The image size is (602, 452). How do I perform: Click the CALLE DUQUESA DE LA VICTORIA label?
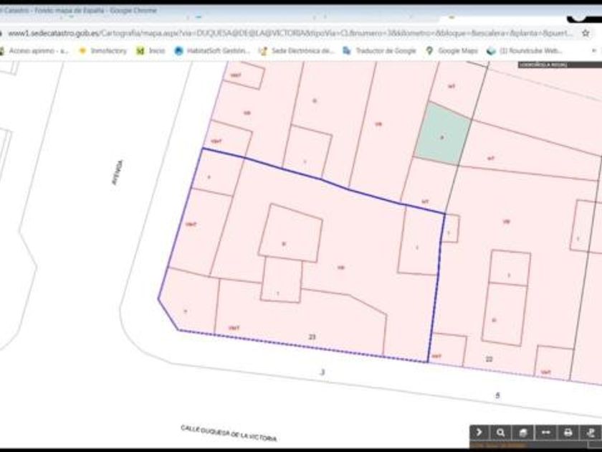tap(229, 433)
